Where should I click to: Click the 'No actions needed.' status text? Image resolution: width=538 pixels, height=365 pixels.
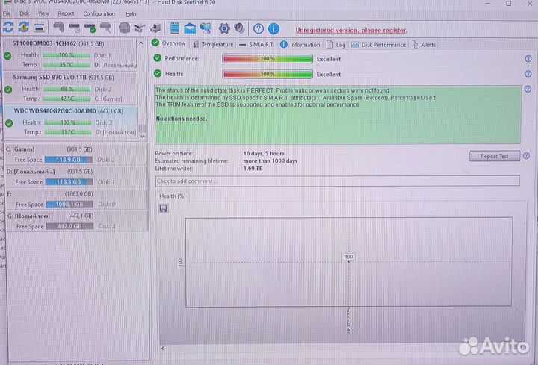(182, 119)
